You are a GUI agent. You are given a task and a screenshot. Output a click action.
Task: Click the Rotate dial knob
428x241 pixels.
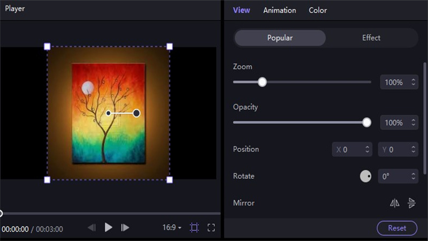pos(365,176)
